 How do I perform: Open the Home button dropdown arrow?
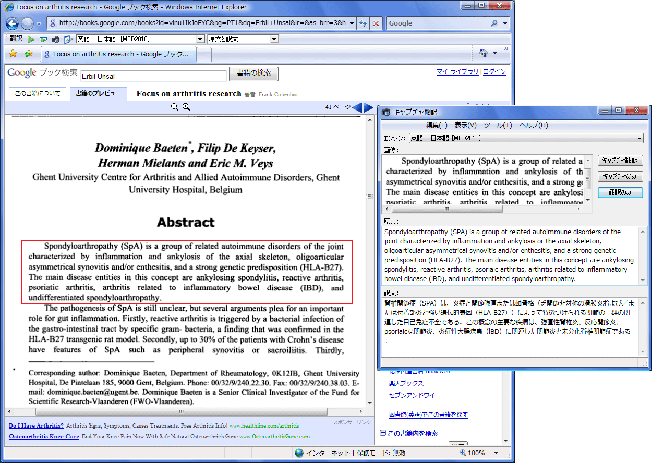495,53
